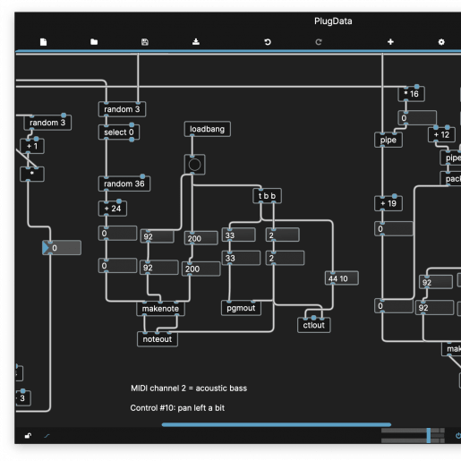Click the bang button under loadbang
461x461 pixels.
pyautogui.click(x=194, y=165)
